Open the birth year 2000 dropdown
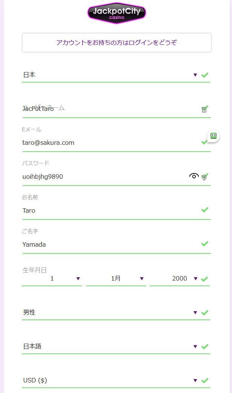The image size is (232, 393). coord(179,279)
